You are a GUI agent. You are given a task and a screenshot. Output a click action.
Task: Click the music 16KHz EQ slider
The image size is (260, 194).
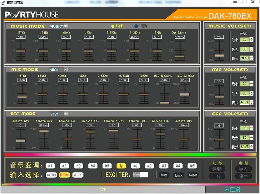157,50
